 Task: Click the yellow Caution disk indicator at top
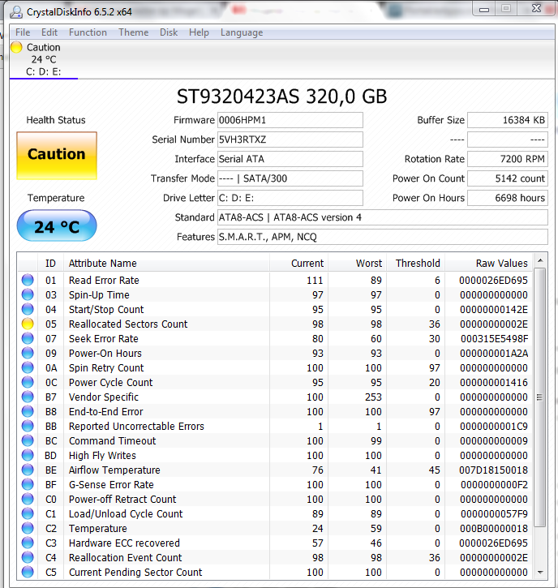(x=16, y=48)
